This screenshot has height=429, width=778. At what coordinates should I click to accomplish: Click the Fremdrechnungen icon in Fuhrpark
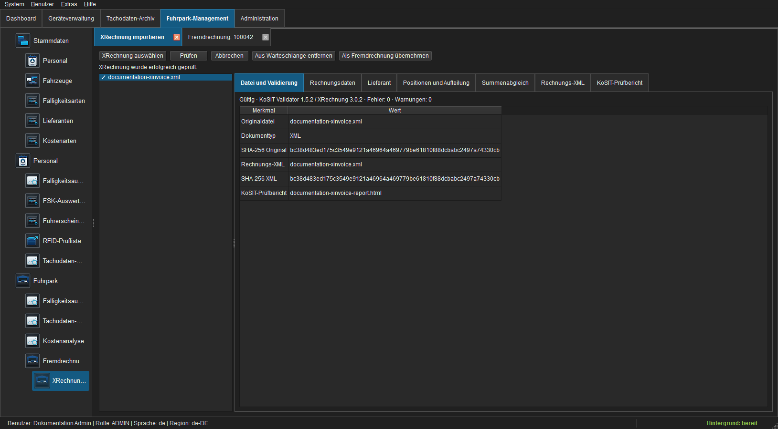click(32, 361)
